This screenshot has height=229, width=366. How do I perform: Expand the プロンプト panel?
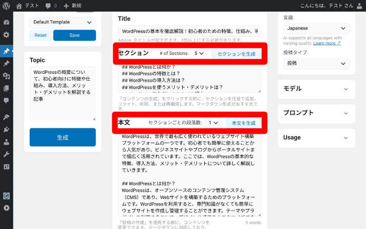pos(316,113)
